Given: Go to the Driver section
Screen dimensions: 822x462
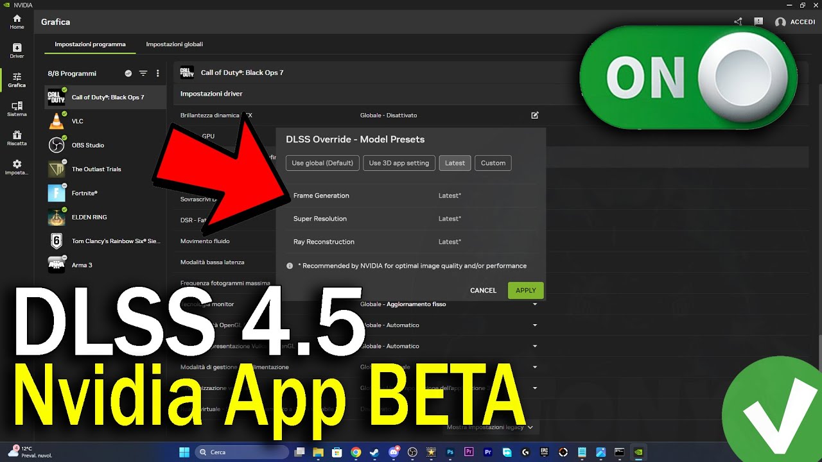Looking at the screenshot, I should pyautogui.click(x=17, y=51).
